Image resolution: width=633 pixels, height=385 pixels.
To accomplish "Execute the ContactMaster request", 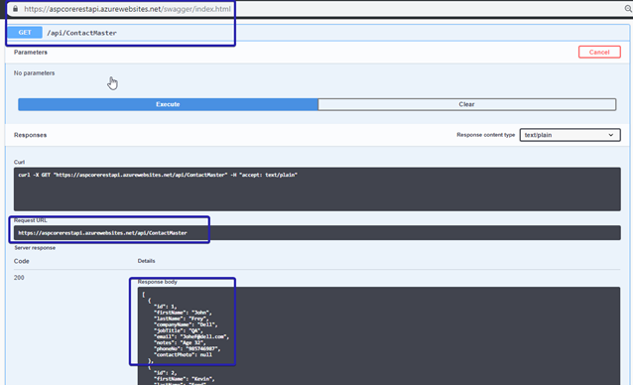I will (168, 104).
